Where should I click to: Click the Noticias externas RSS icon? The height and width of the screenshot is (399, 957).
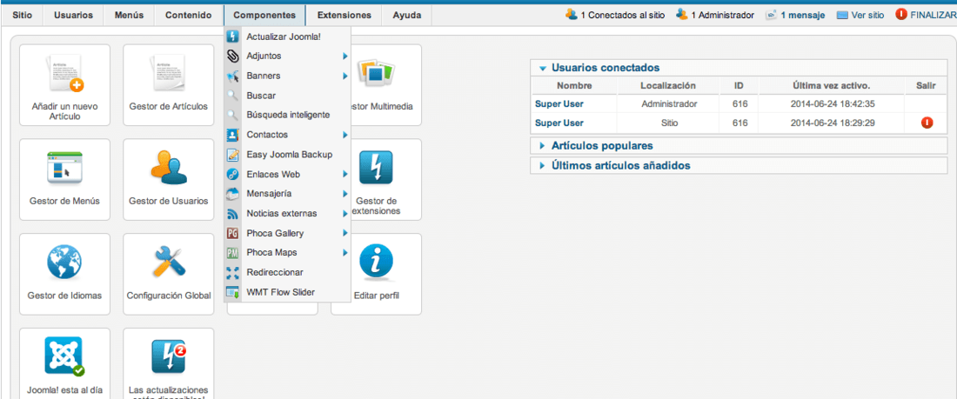[232, 214]
